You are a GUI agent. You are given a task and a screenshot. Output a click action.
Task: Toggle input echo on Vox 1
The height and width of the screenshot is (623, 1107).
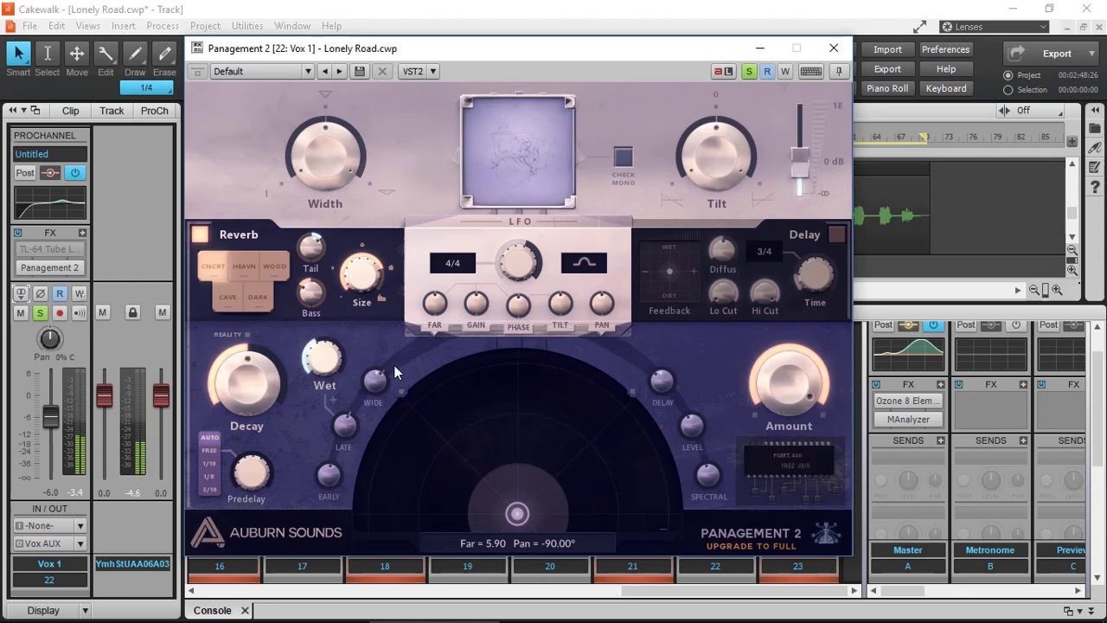(79, 312)
